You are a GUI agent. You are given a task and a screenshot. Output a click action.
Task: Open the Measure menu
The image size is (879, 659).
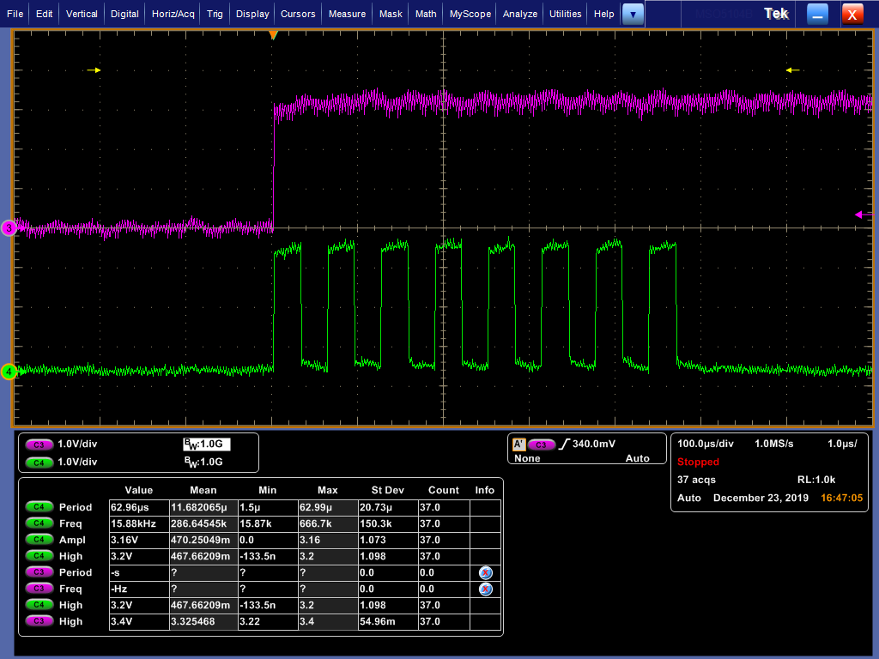coord(347,14)
